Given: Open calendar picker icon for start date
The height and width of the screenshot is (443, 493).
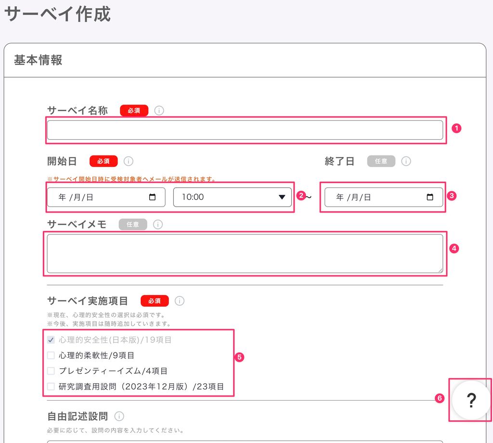Looking at the screenshot, I should pos(153,197).
